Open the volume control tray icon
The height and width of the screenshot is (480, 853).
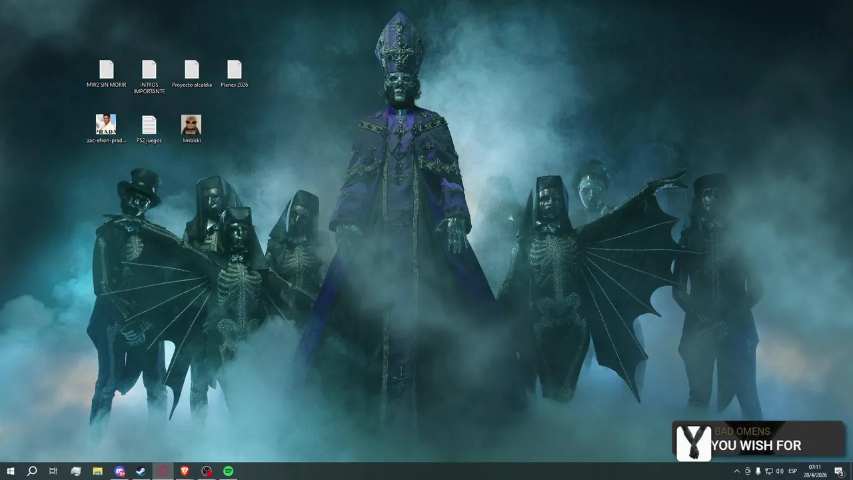[780, 471]
